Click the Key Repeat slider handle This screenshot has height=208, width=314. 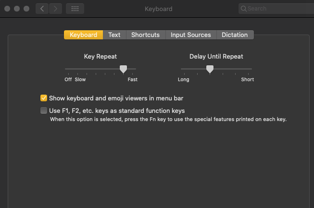(x=124, y=69)
